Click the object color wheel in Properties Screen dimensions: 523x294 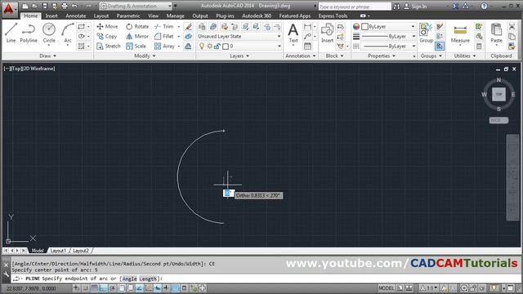pyautogui.click(x=356, y=26)
